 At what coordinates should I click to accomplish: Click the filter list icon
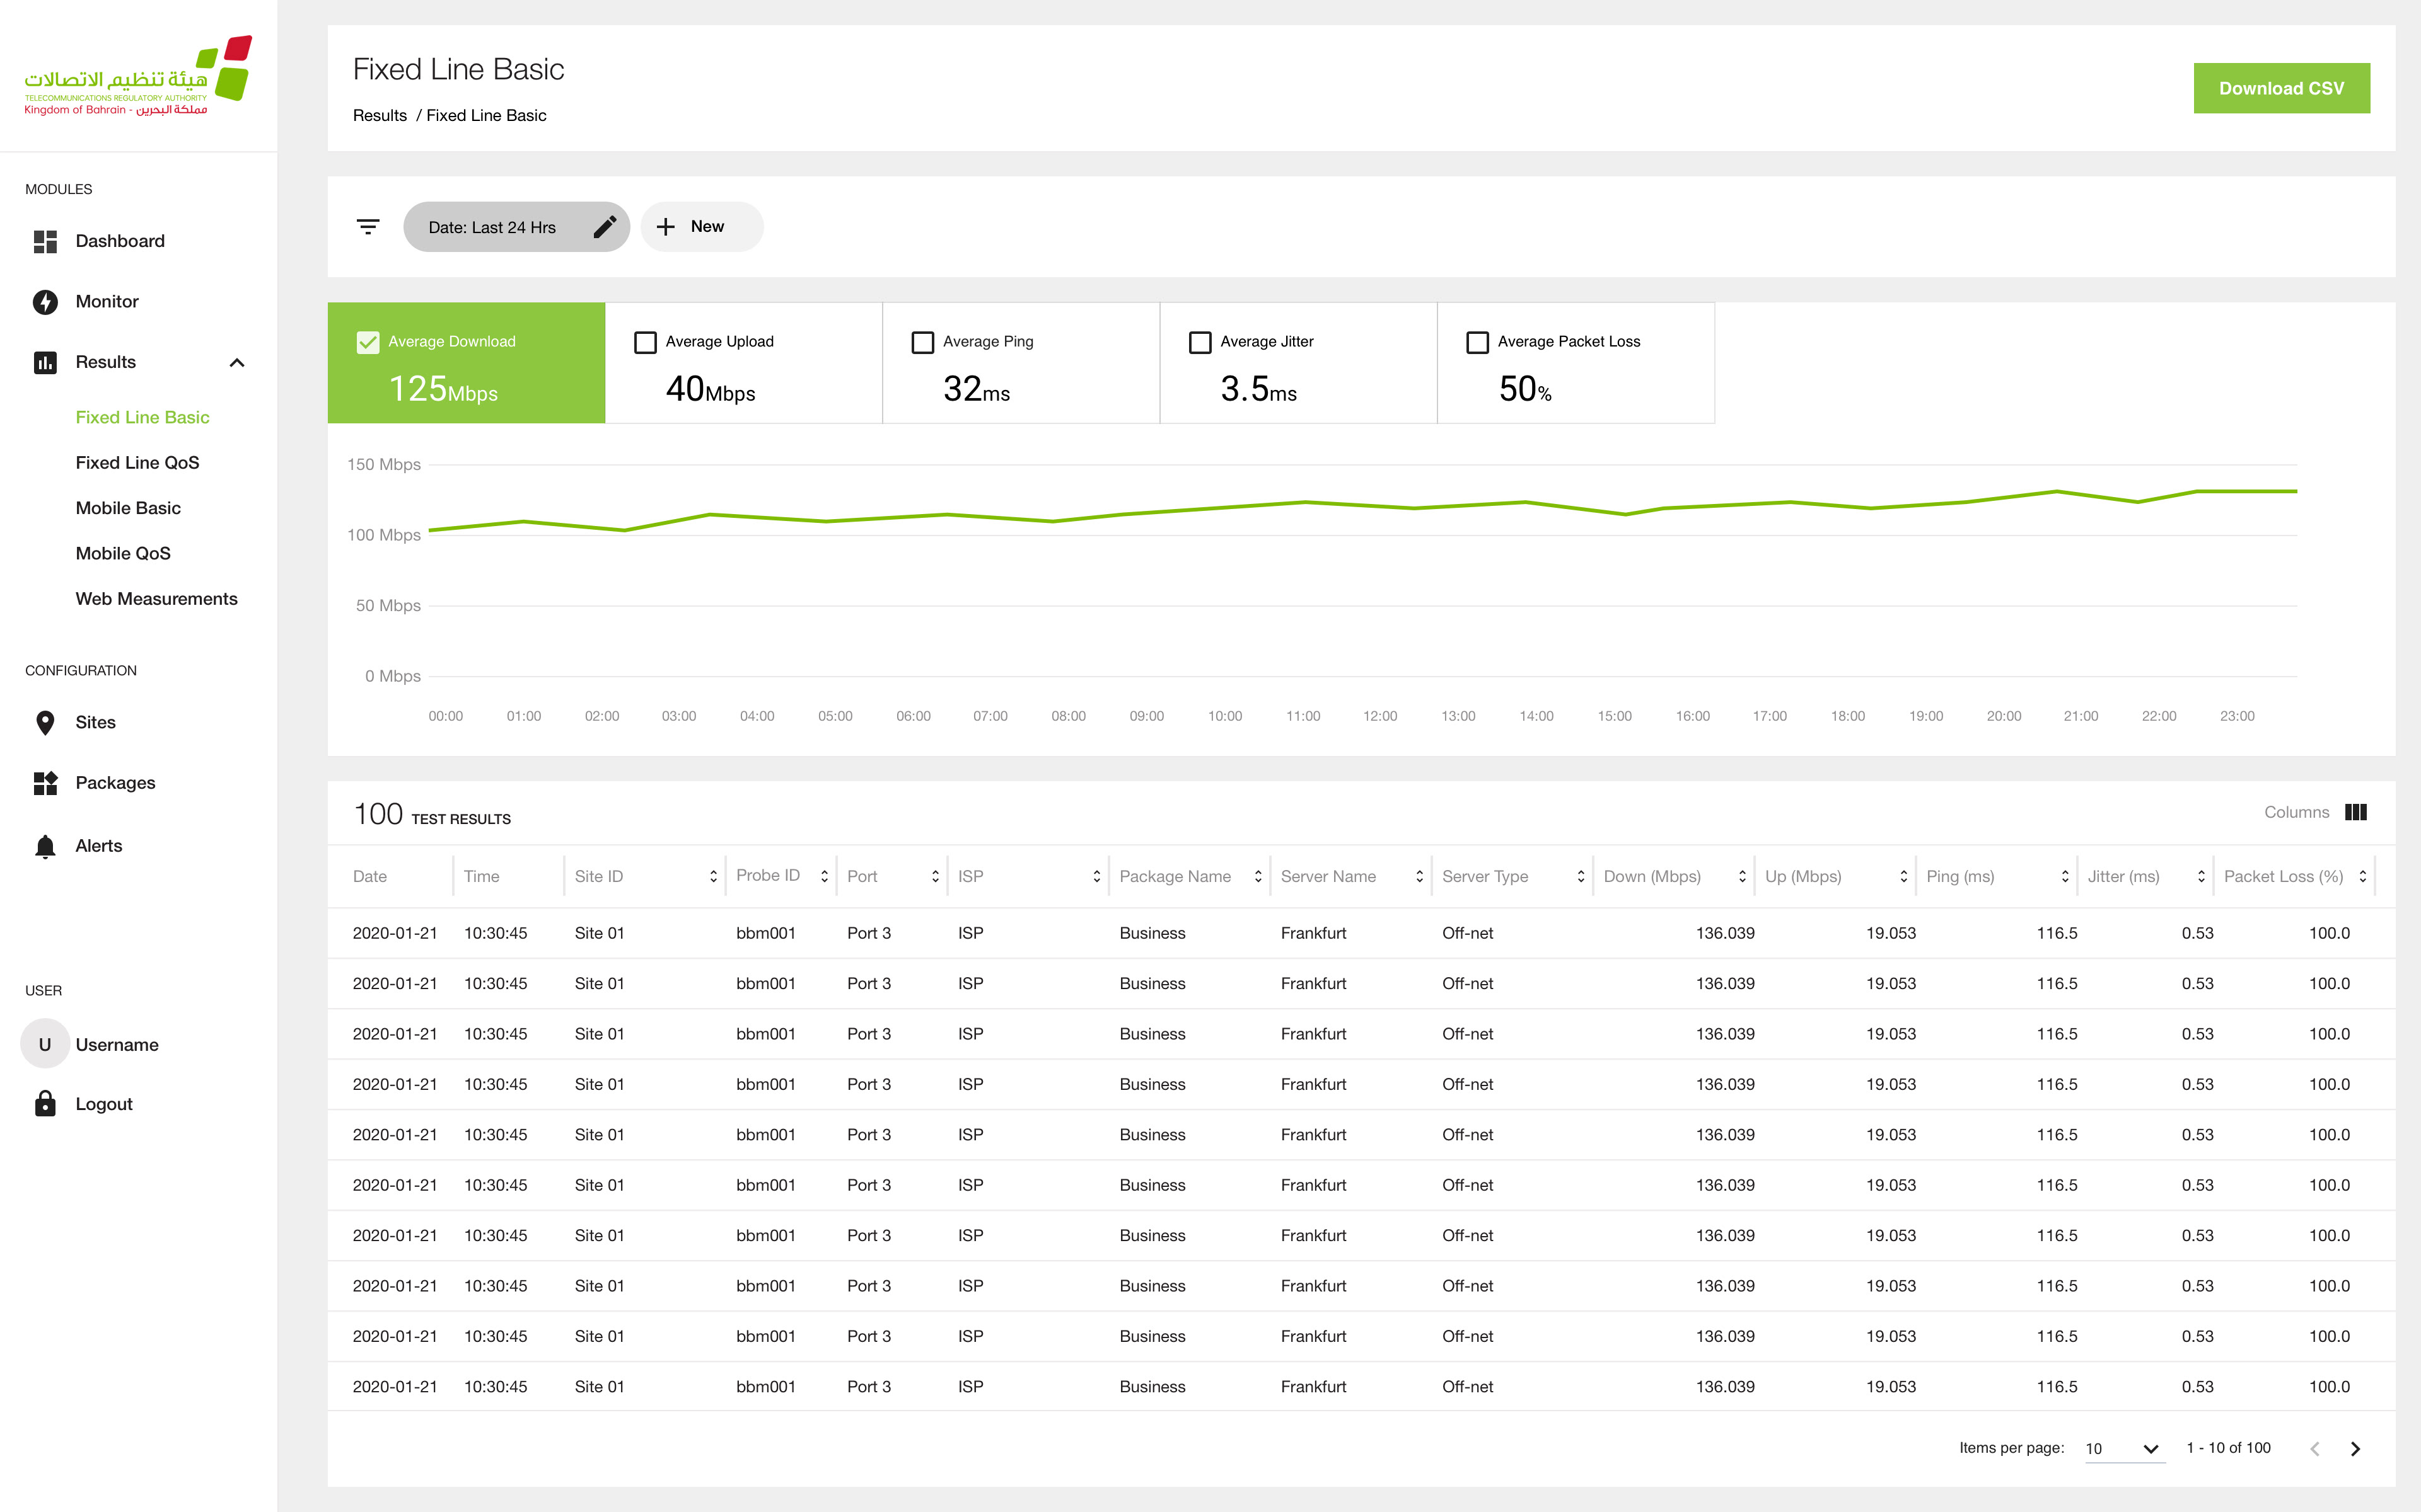368,227
